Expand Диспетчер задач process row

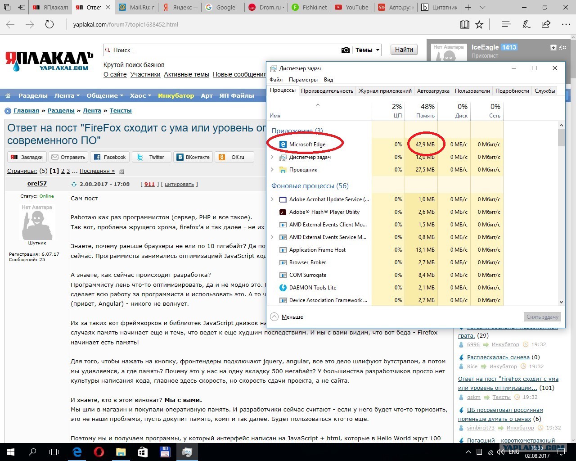coord(272,157)
